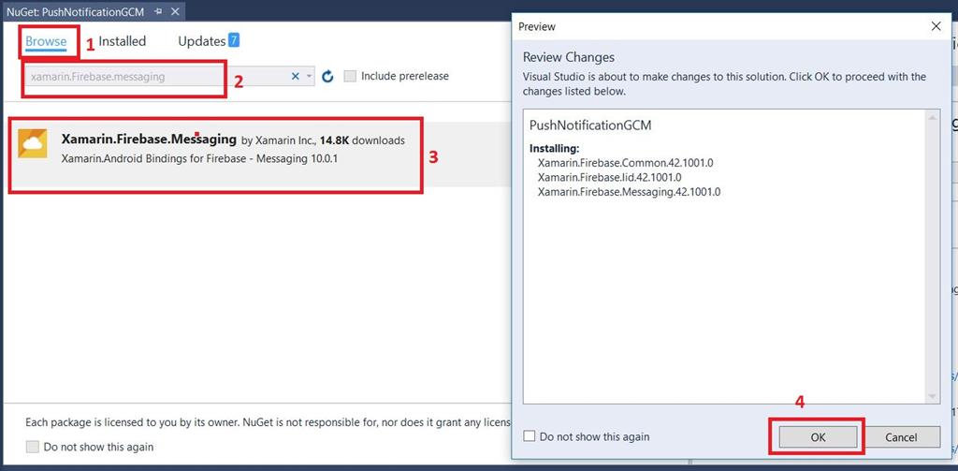Tick the license panel's Do not show again checkbox

point(33,447)
